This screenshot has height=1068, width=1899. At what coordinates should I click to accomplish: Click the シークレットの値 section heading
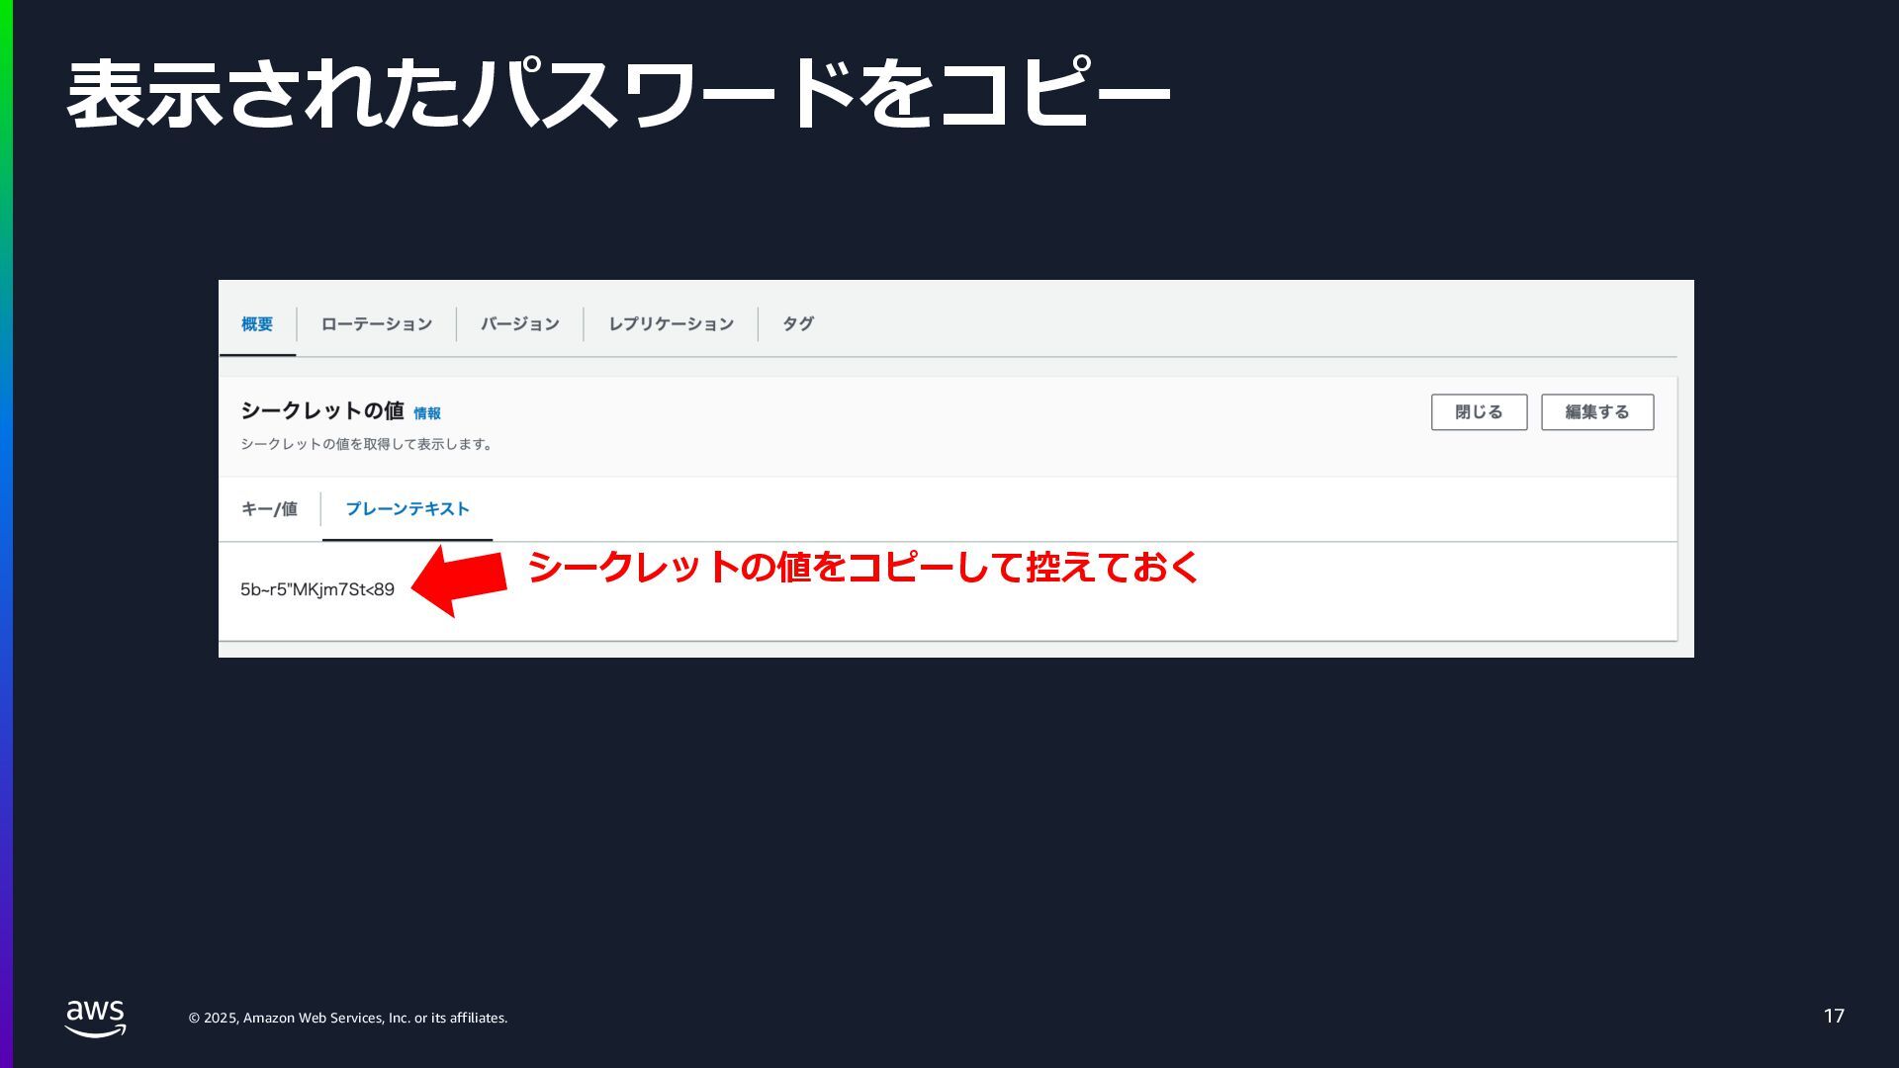[x=322, y=411]
